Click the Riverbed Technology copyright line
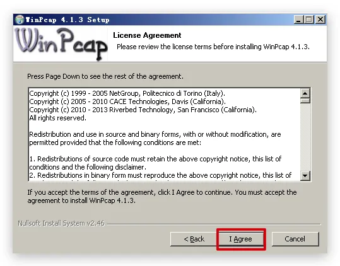 pyautogui.click(x=143, y=110)
